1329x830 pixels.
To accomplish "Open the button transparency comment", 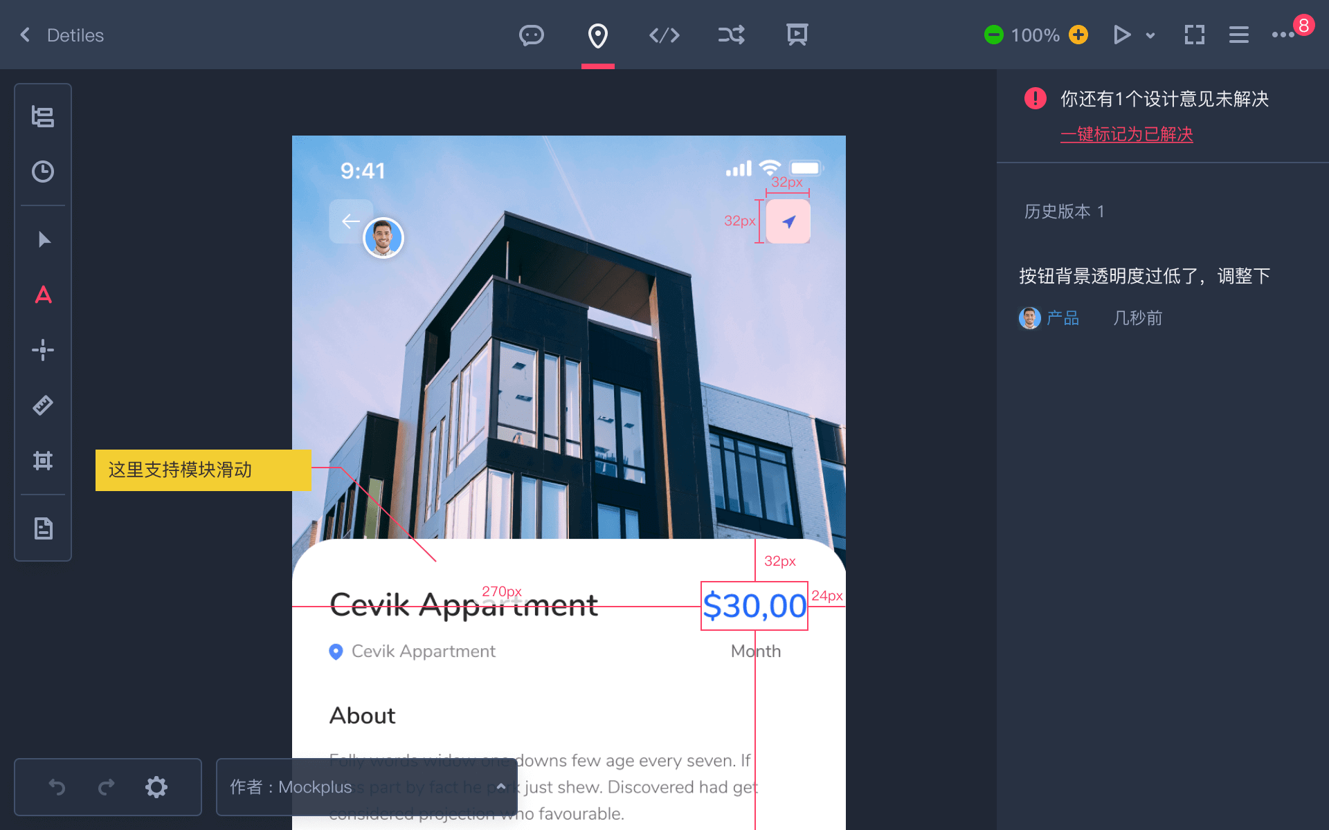I will [1145, 276].
